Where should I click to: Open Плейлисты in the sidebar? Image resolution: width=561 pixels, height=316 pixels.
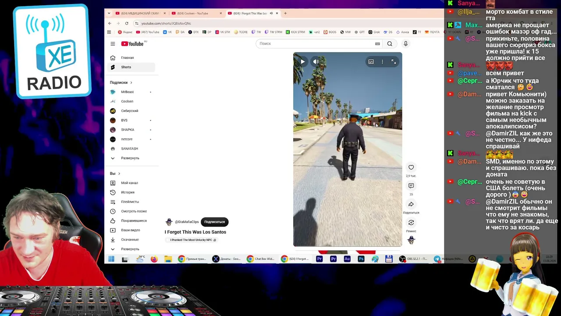(x=131, y=202)
